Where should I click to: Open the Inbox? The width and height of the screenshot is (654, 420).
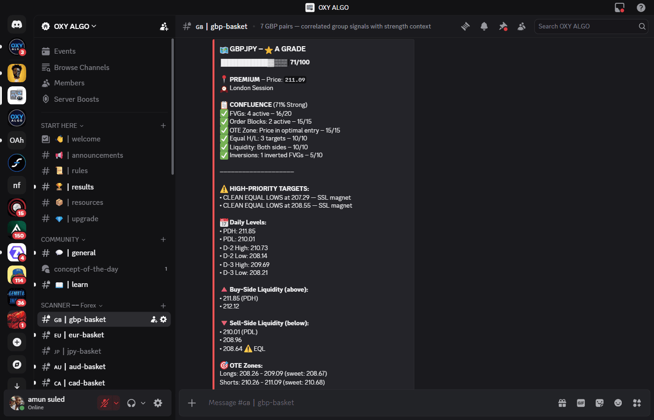619,7
